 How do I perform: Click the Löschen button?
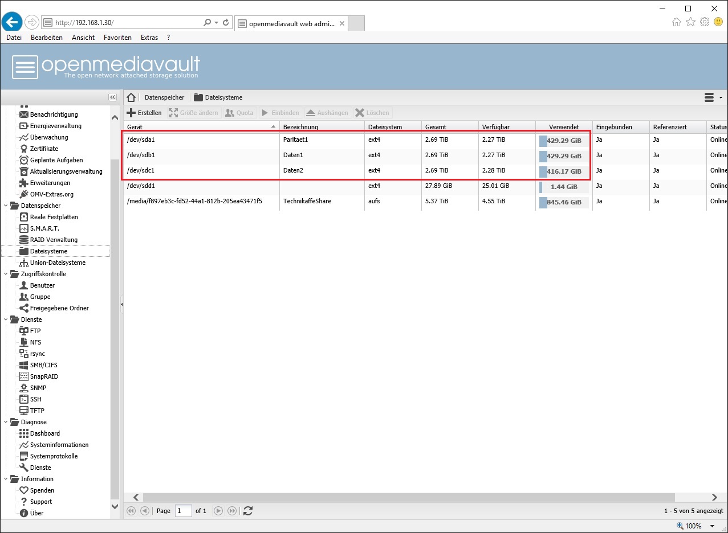pyautogui.click(x=372, y=113)
